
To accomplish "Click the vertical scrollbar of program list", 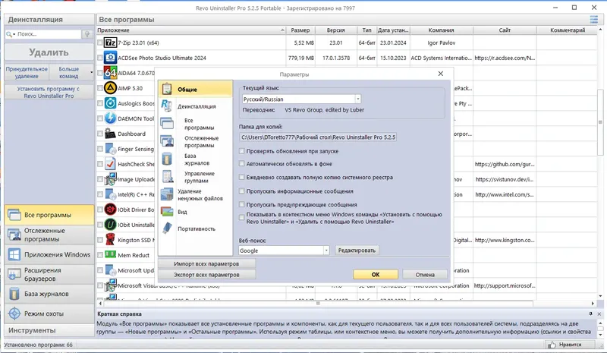I will (x=600, y=121).
